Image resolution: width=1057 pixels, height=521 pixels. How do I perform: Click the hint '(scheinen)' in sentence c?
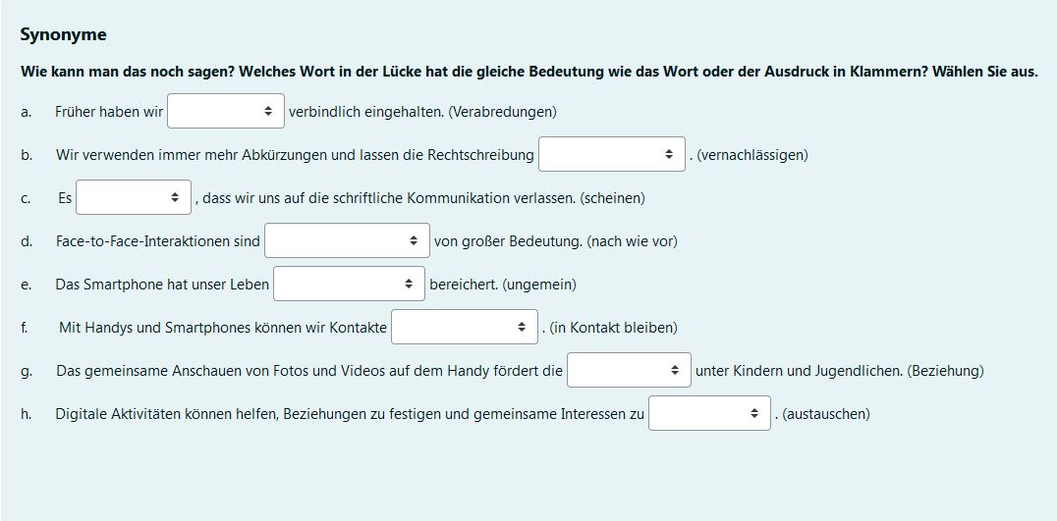(612, 198)
